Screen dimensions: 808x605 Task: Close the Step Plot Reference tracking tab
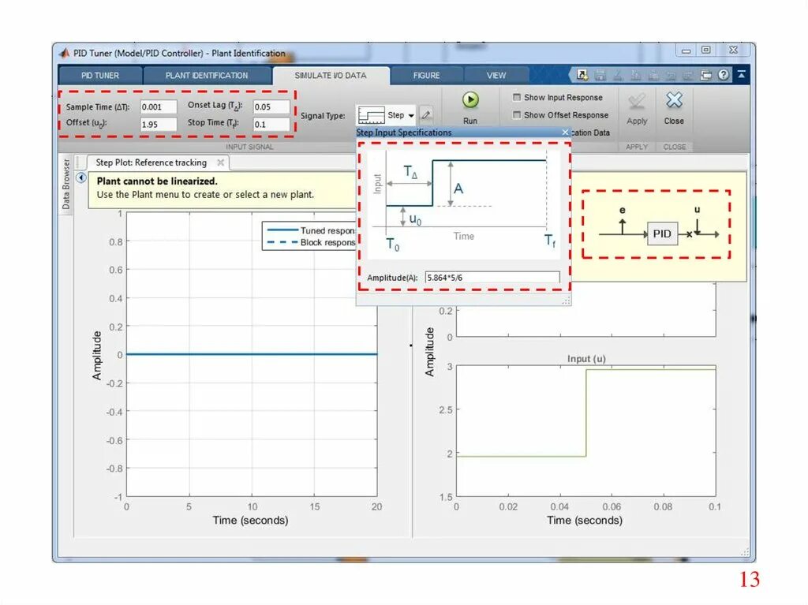click(221, 162)
